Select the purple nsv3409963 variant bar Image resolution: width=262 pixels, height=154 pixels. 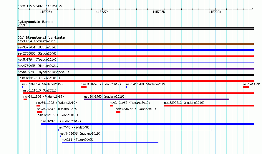(x=157, y=99)
